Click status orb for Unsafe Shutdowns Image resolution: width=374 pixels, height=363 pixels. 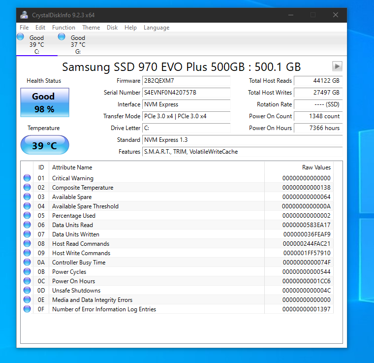click(x=27, y=290)
